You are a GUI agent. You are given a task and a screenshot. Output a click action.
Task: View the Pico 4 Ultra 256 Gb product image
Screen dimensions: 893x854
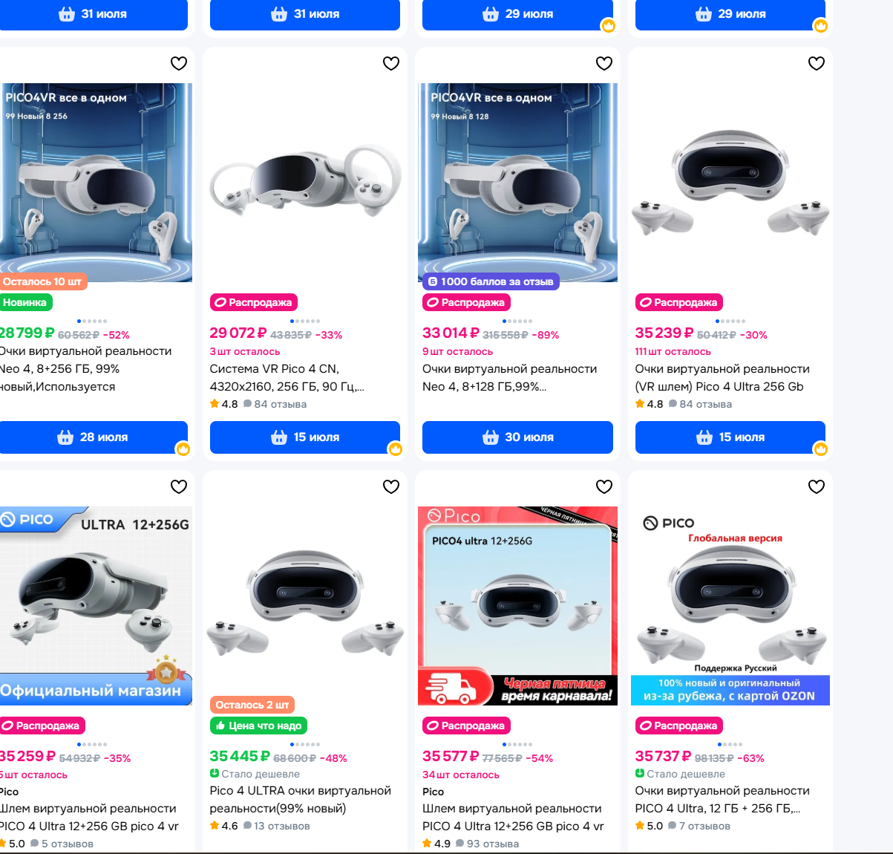pos(730,183)
